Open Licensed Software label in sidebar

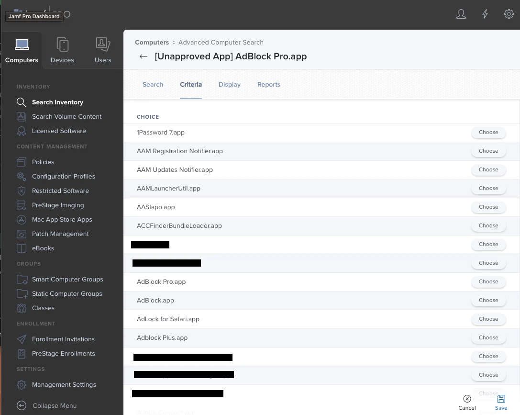59,131
